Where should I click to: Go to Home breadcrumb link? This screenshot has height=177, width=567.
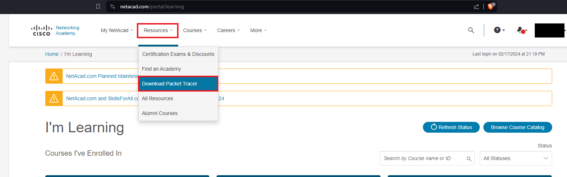pyautogui.click(x=52, y=54)
